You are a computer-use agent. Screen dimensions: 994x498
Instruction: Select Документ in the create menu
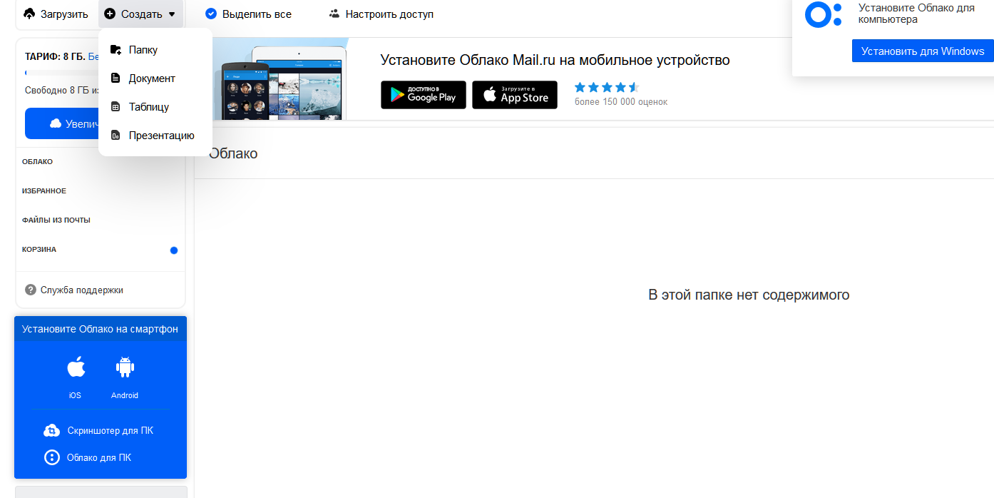[x=152, y=78]
